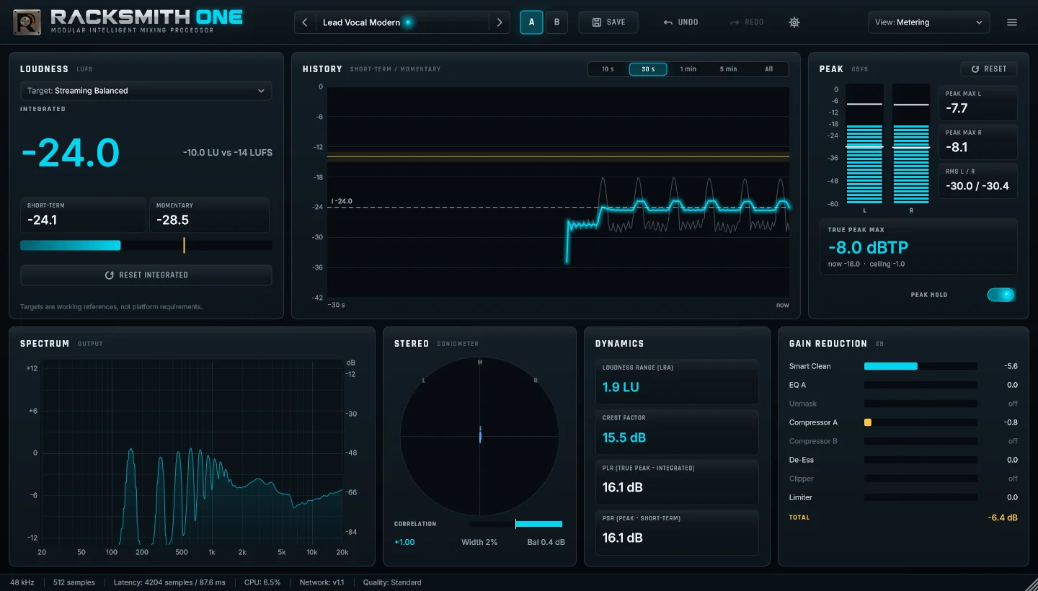Image resolution: width=1038 pixels, height=591 pixels.
Task: Click the Compressor A gain reduction bar
Action: click(x=921, y=422)
